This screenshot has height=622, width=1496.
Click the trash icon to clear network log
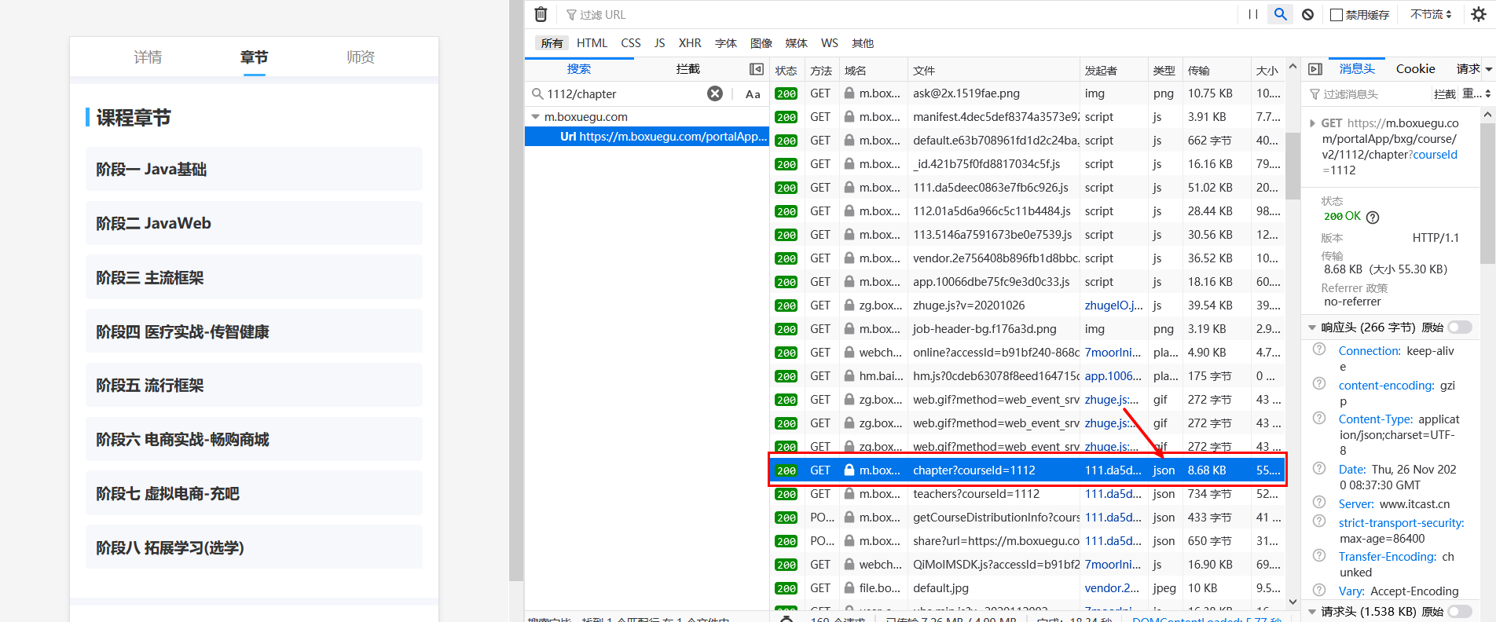tap(541, 14)
